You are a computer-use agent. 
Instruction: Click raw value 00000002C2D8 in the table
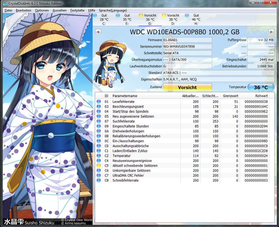coord(256,151)
